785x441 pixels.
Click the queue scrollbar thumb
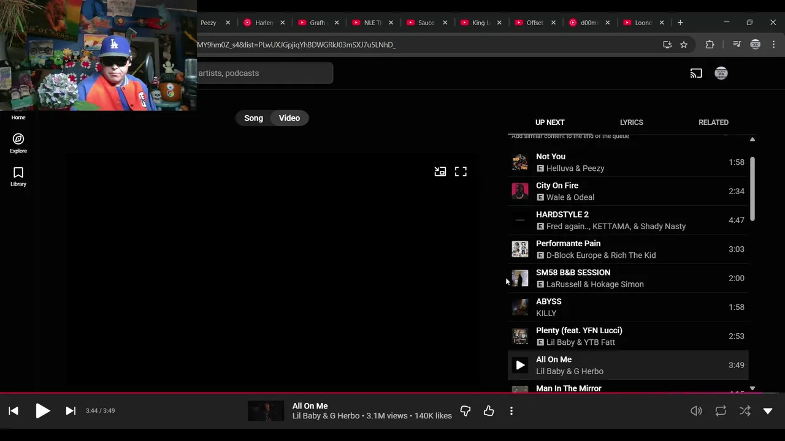(x=752, y=189)
